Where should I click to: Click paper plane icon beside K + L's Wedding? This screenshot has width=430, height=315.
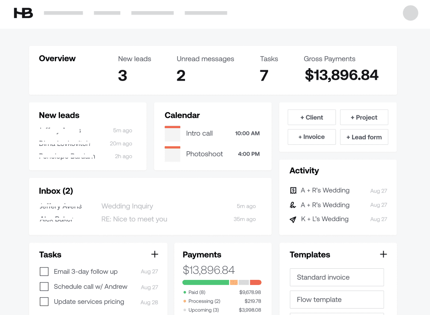tap(293, 219)
